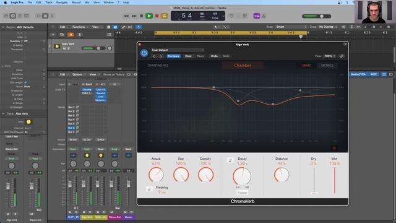Viewport: 396px width, 223px height.
Task: Click the metronome icon in control bar
Action: (x=264, y=16)
